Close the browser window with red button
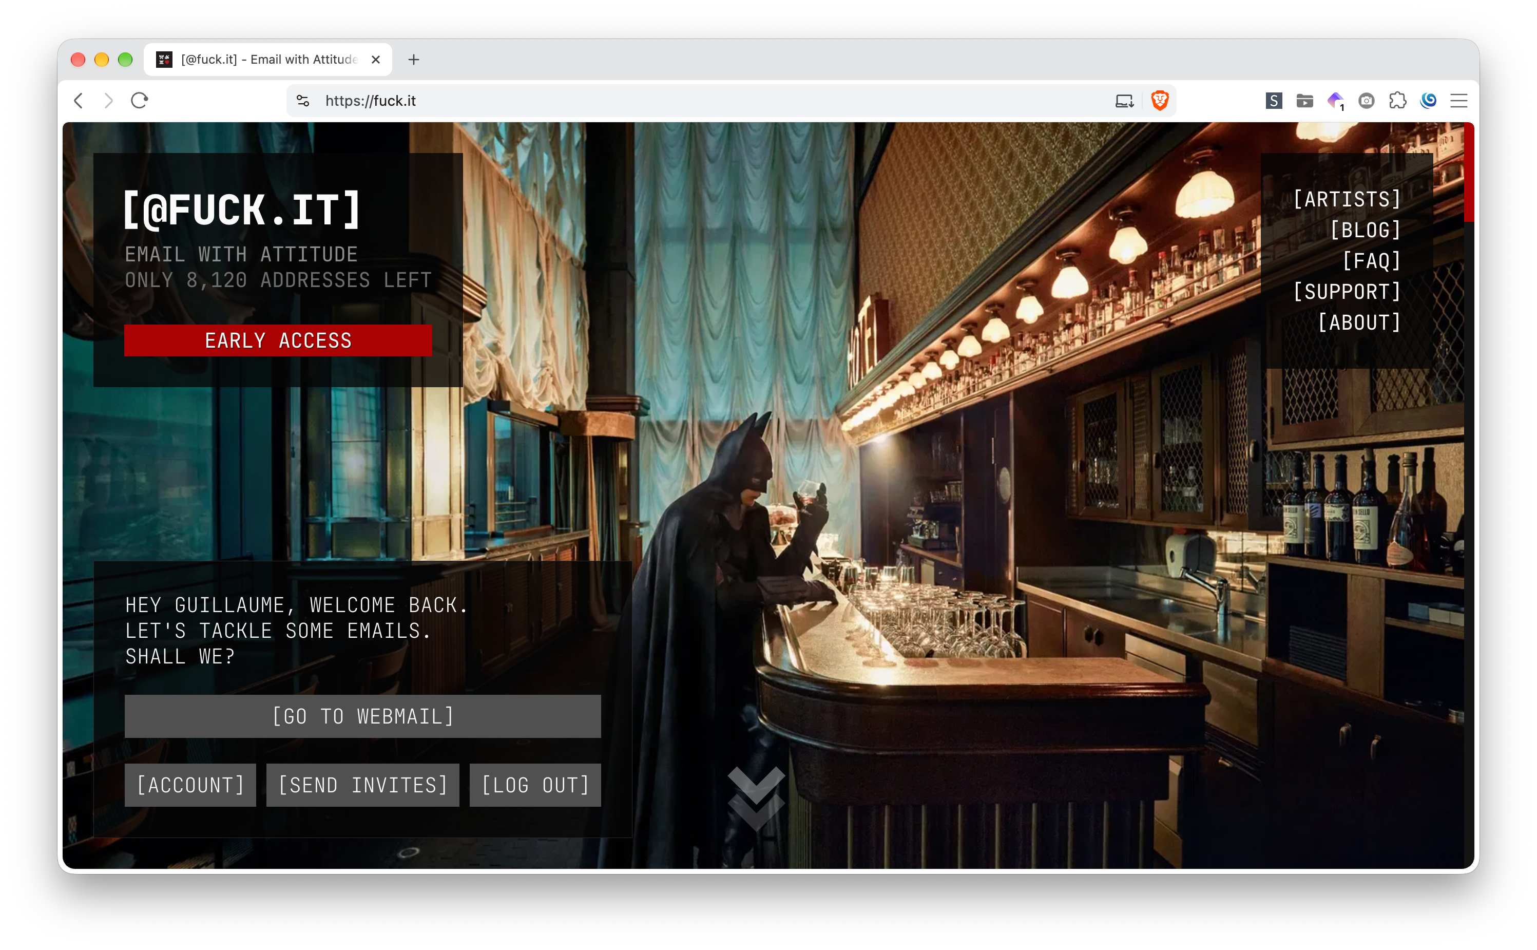Image resolution: width=1537 pixels, height=950 pixels. click(78, 60)
